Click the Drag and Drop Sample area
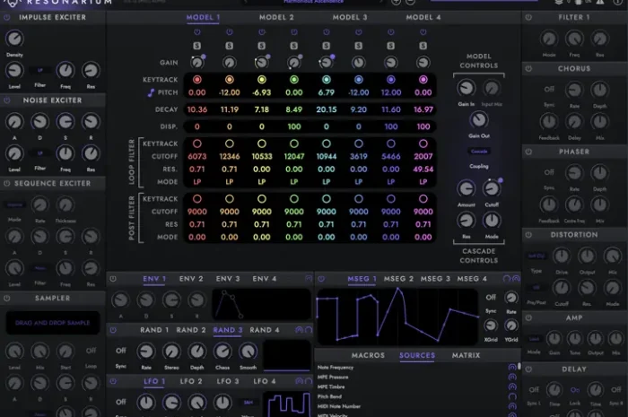This screenshot has height=417, width=628. pos(52,323)
